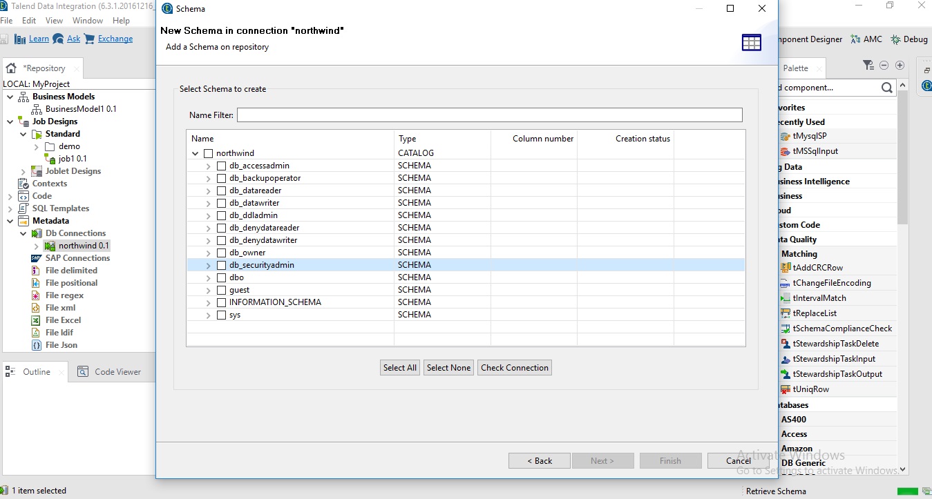Tick the db_datawriter checkbox
Image resolution: width=932 pixels, height=499 pixels.
(x=221, y=203)
